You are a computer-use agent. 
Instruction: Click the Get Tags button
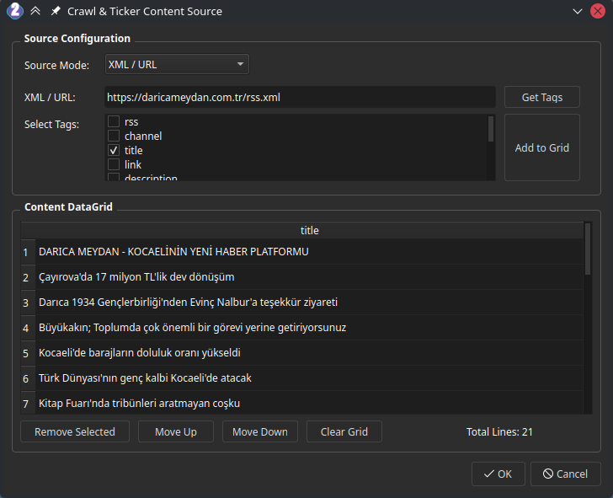542,97
